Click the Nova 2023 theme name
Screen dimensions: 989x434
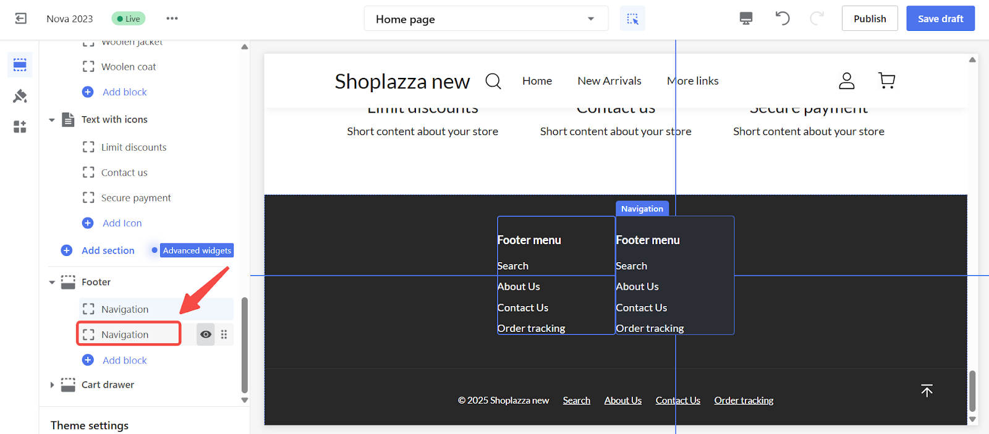coord(70,19)
